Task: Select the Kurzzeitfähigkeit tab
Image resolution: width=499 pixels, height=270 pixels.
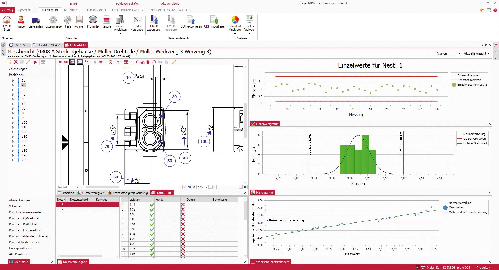Action: (x=91, y=193)
